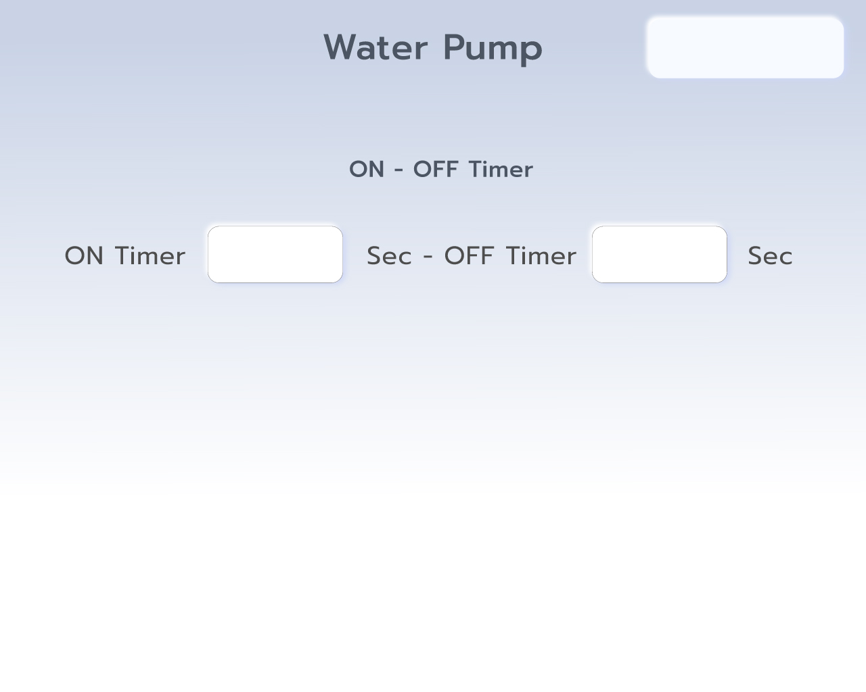Select the OFF Timer duration textbox
Screen dimensions: 866x692
tap(660, 255)
